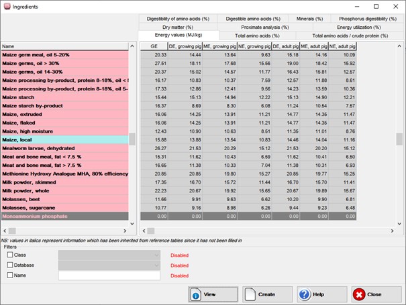The height and width of the screenshot is (305, 406).
Task: Click data table scroll up arrow
Action: 399,46
